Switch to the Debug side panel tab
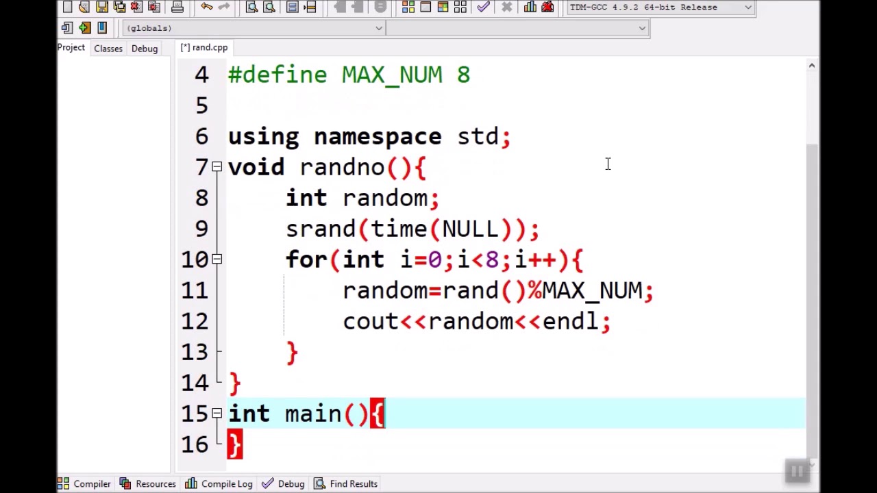This screenshot has height=493, width=877. click(x=145, y=49)
